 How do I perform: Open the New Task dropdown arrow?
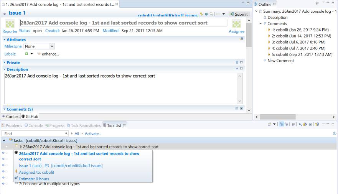[274, 124]
